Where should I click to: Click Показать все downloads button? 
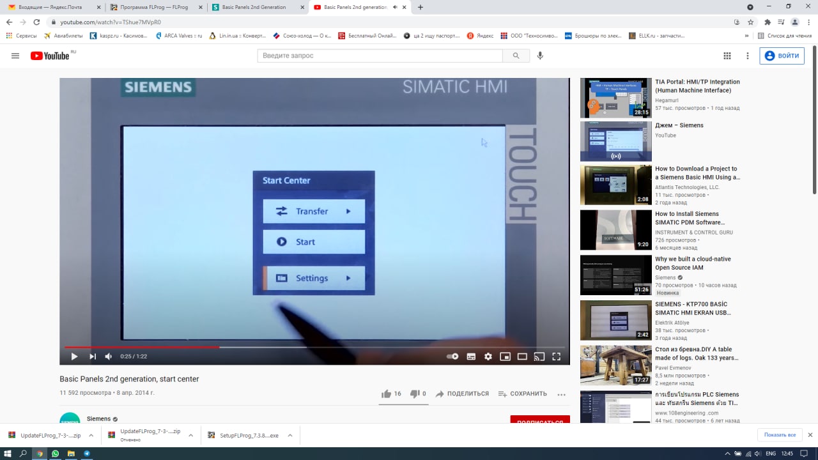780,435
